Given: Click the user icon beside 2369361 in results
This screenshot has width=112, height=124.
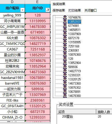Looking at the screenshot, I should 65,51.
